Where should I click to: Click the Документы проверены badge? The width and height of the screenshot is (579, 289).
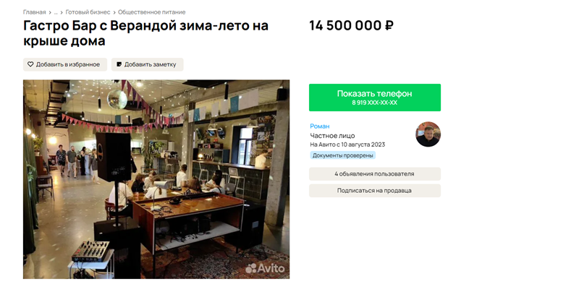342,155
